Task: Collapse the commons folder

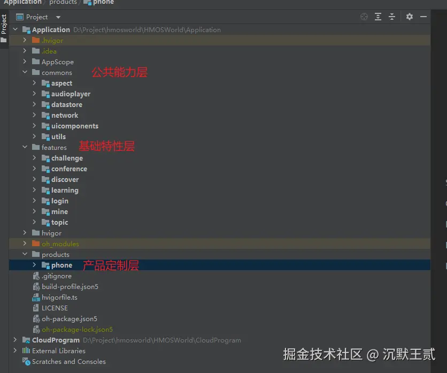Action: (25, 72)
